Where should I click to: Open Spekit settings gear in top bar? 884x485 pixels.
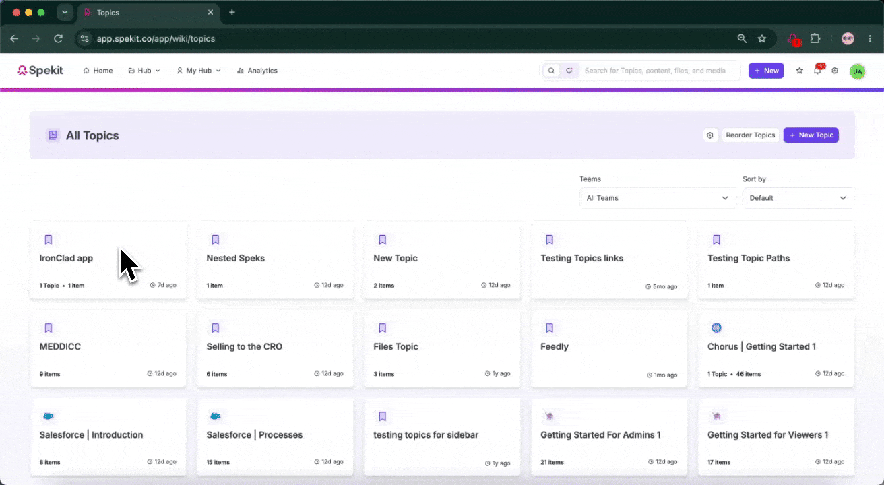pyautogui.click(x=835, y=71)
